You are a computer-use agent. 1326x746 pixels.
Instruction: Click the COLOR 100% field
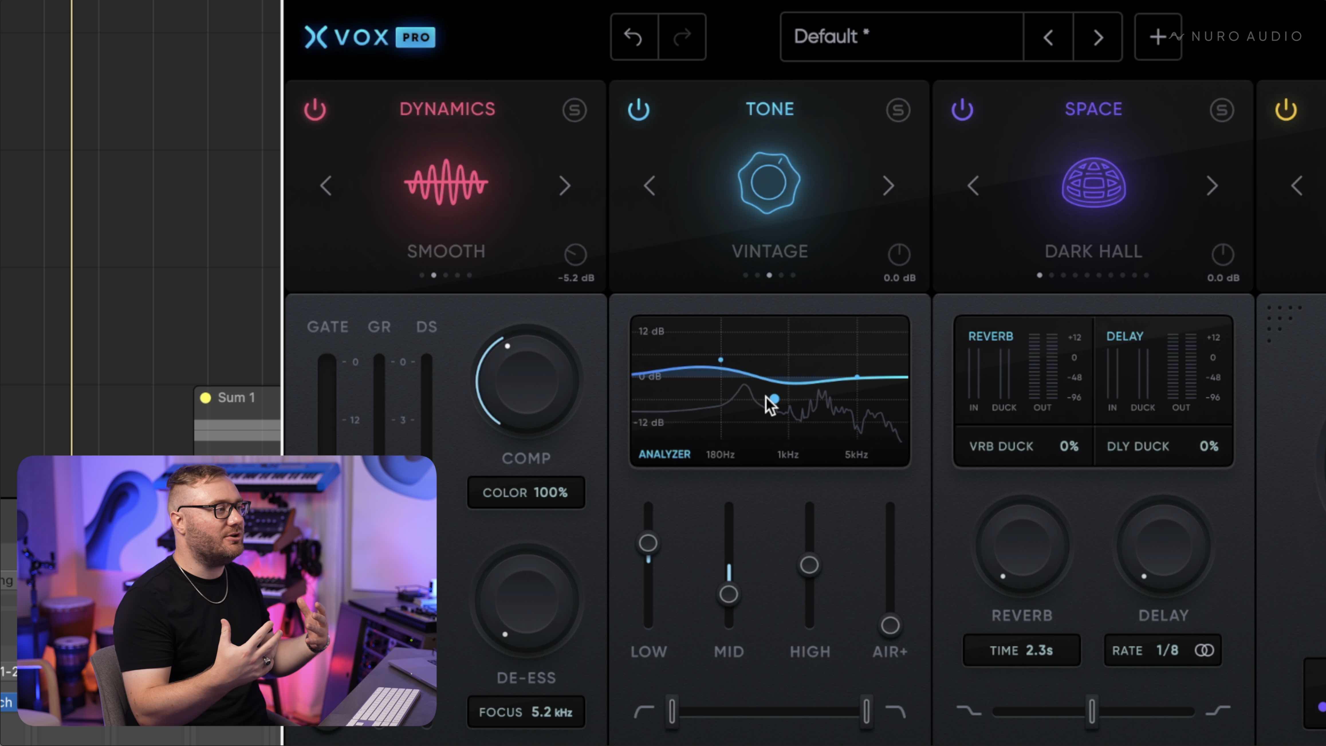(526, 492)
